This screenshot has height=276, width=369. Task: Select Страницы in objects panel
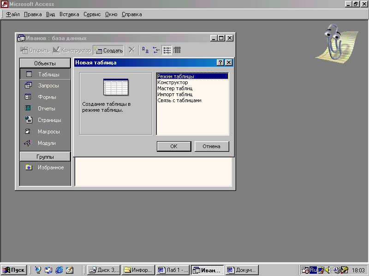coord(45,120)
